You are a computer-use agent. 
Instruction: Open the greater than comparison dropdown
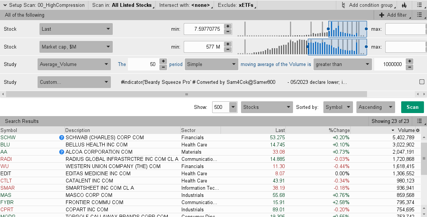tap(343, 64)
